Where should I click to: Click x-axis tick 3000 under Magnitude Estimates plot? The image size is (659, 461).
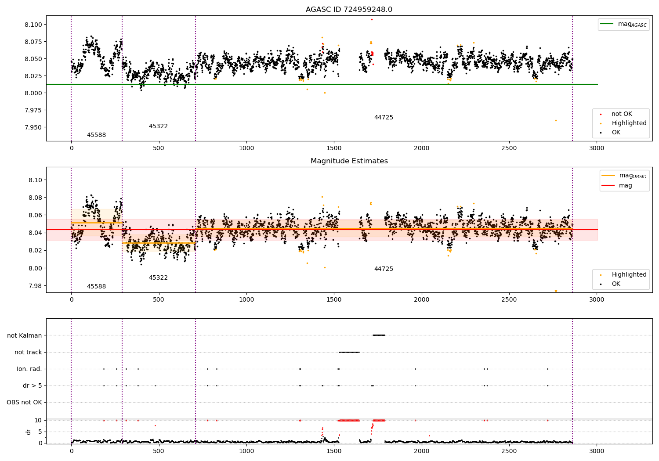(x=597, y=299)
